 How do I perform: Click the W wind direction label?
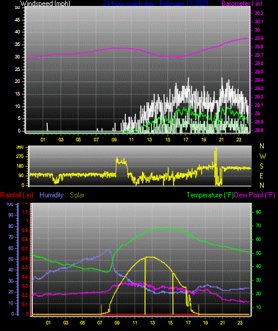(x=262, y=156)
